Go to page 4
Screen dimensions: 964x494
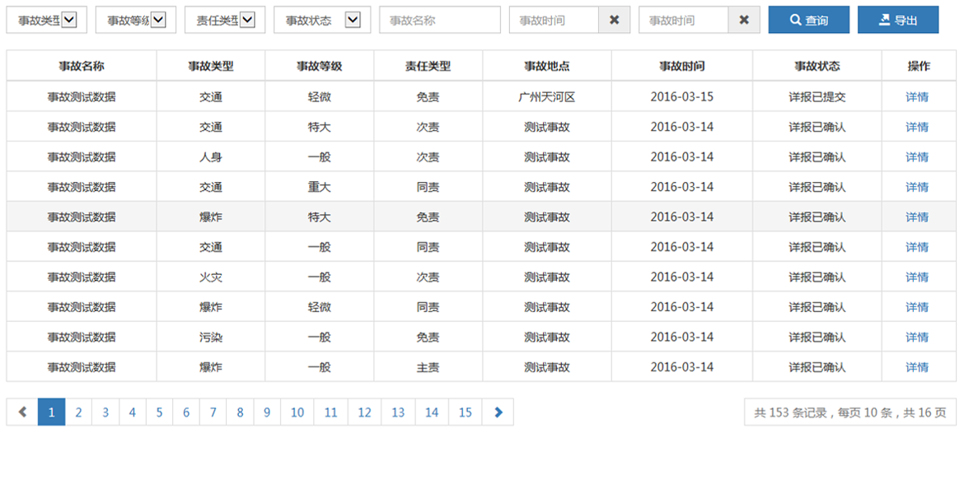pyautogui.click(x=132, y=412)
